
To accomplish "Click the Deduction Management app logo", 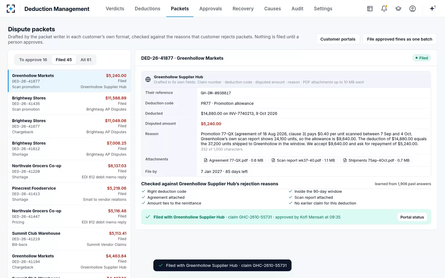I will (11, 9).
